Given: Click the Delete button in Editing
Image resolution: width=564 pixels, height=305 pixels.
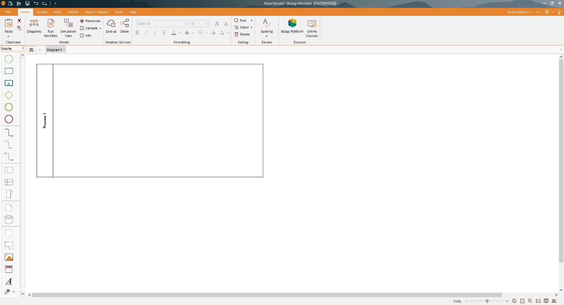Looking at the screenshot, I should [x=242, y=34].
